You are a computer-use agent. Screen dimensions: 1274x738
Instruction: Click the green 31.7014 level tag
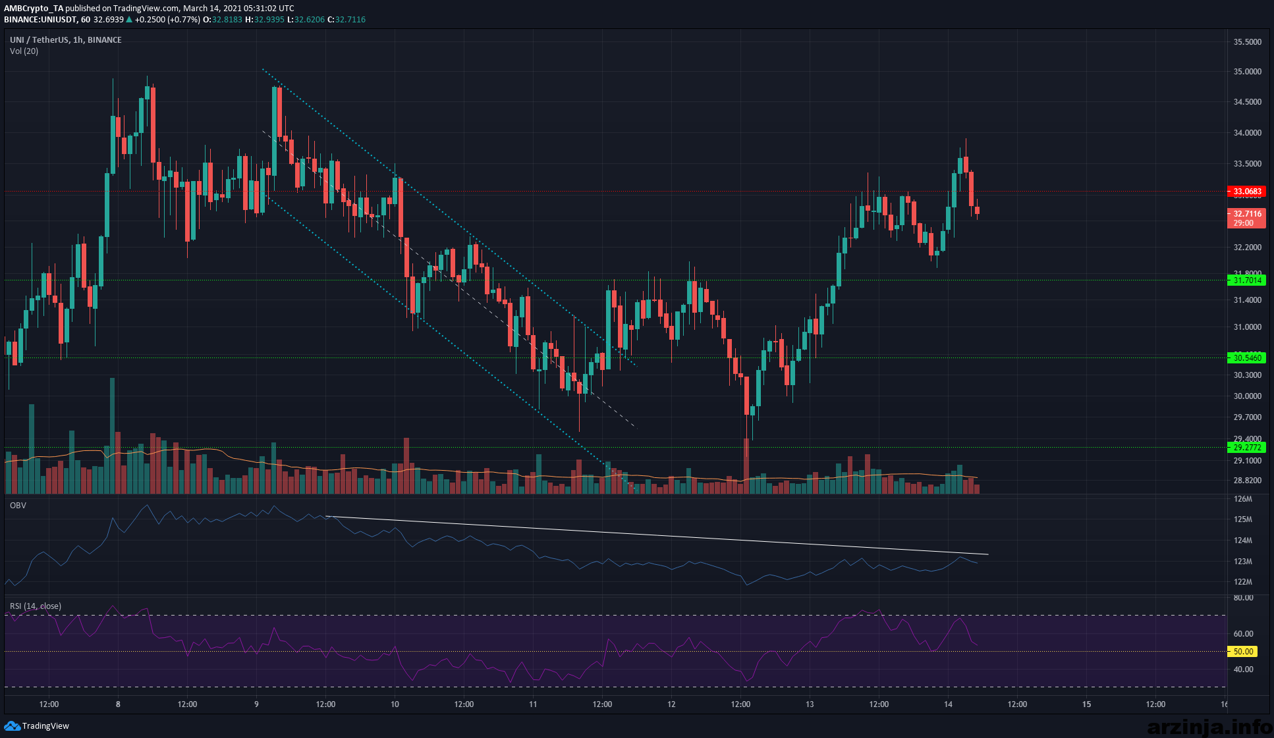coord(1246,280)
